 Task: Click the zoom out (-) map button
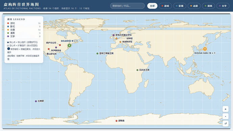[x=226, y=116]
